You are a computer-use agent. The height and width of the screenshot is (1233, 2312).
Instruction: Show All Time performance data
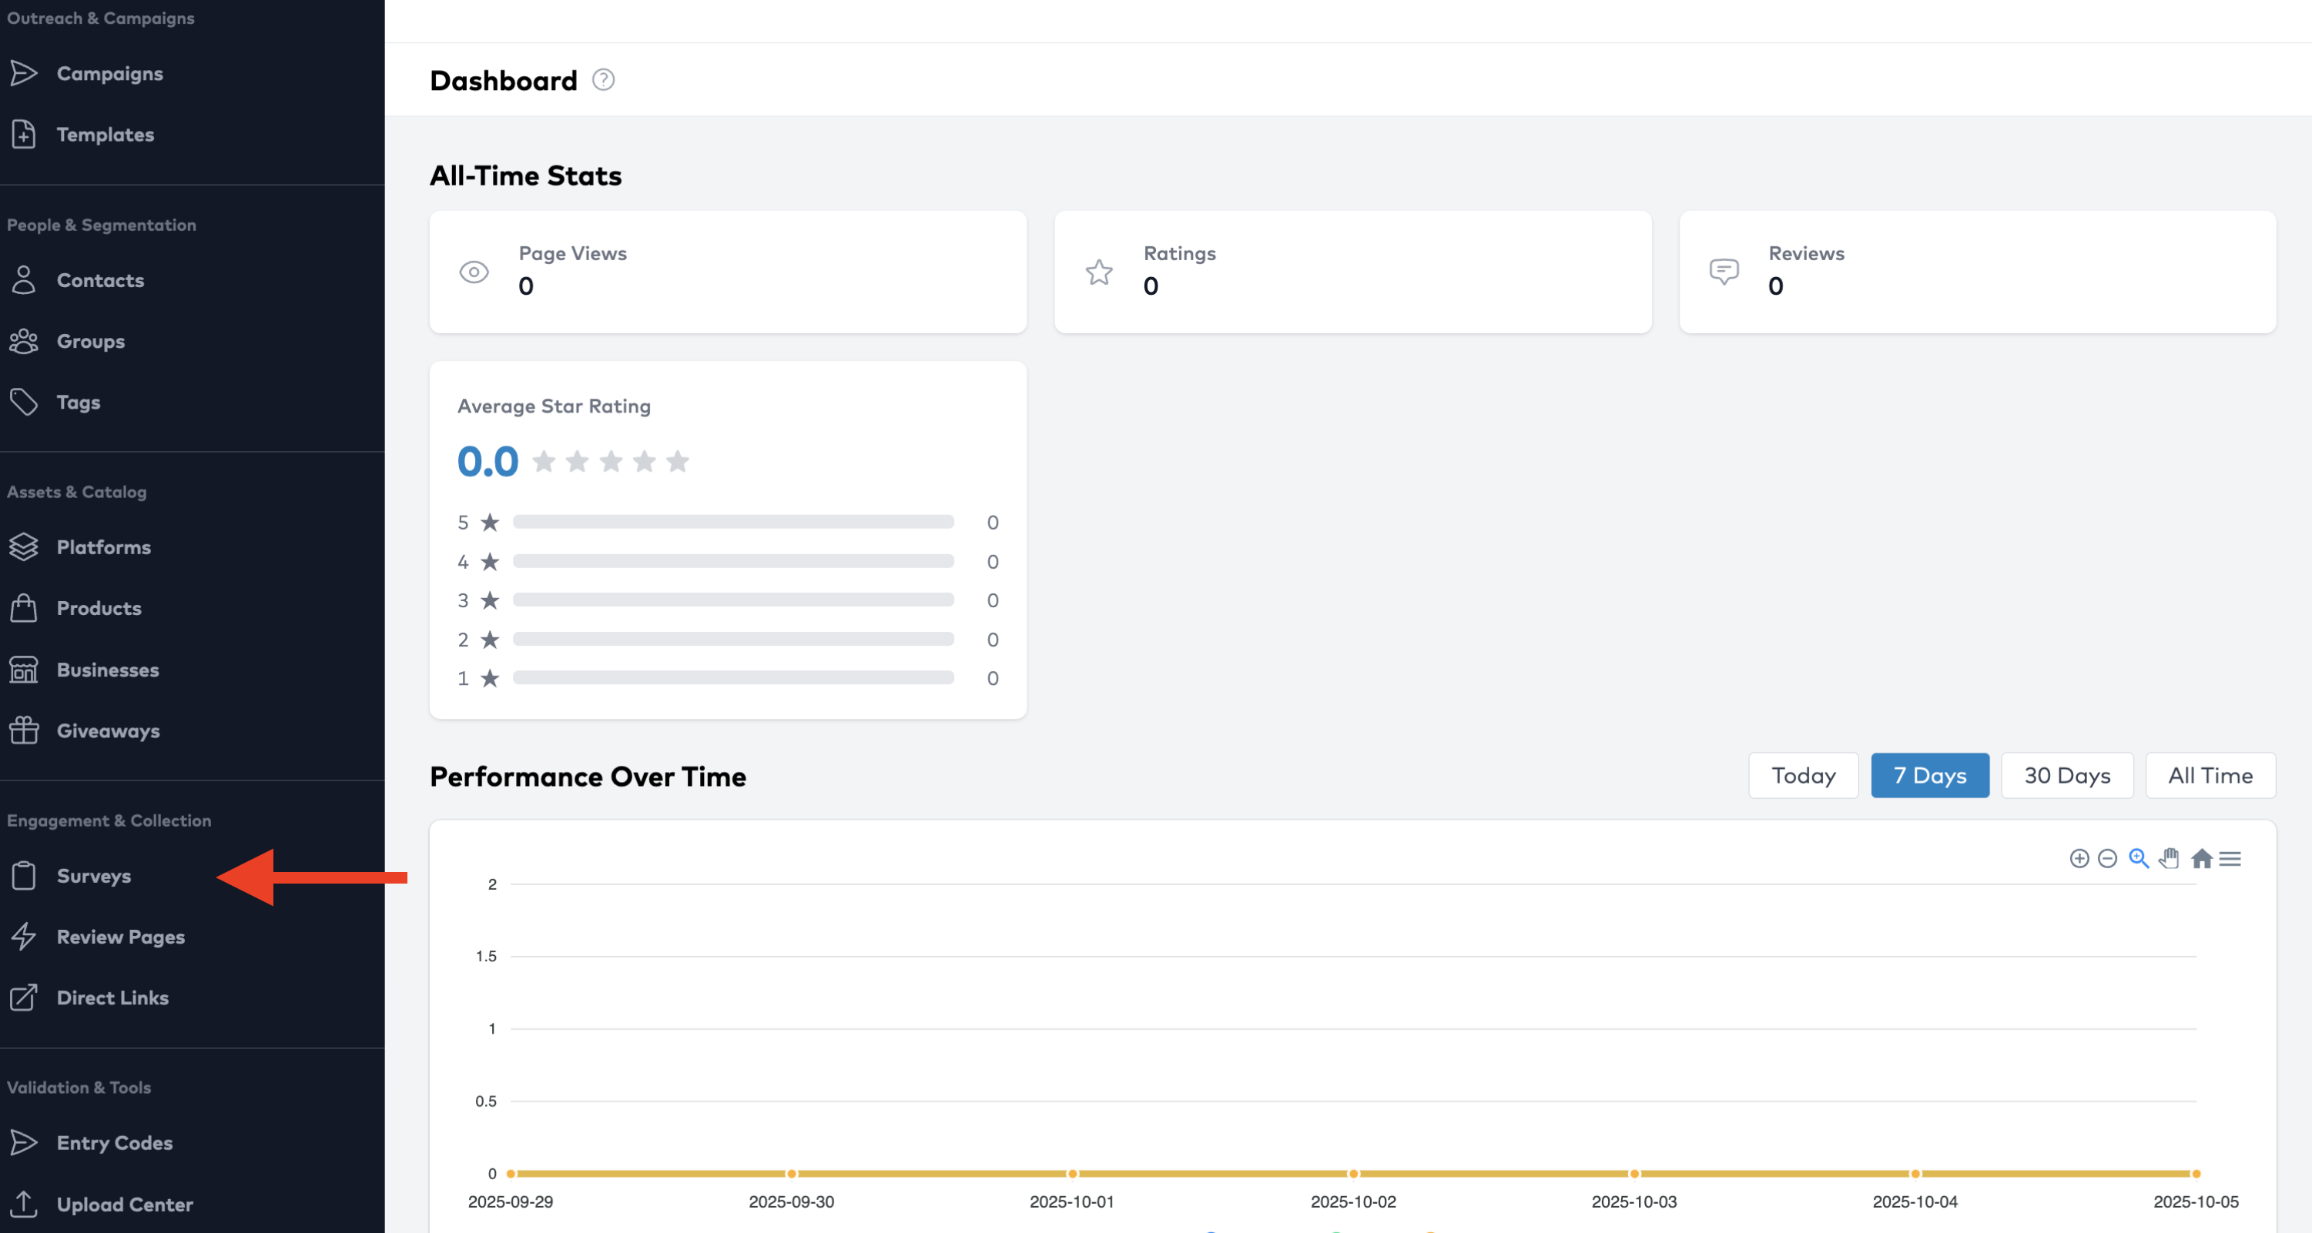tap(2210, 775)
